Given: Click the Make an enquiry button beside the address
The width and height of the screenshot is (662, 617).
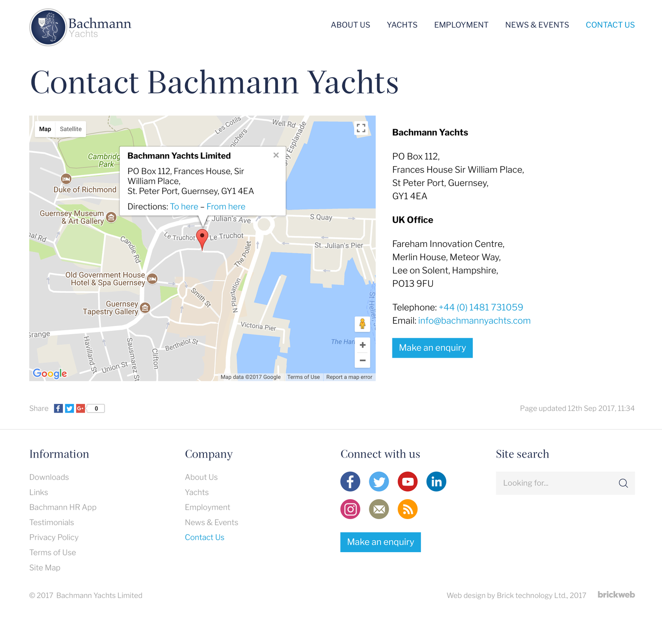Looking at the screenshot, I should pos(432,348).
